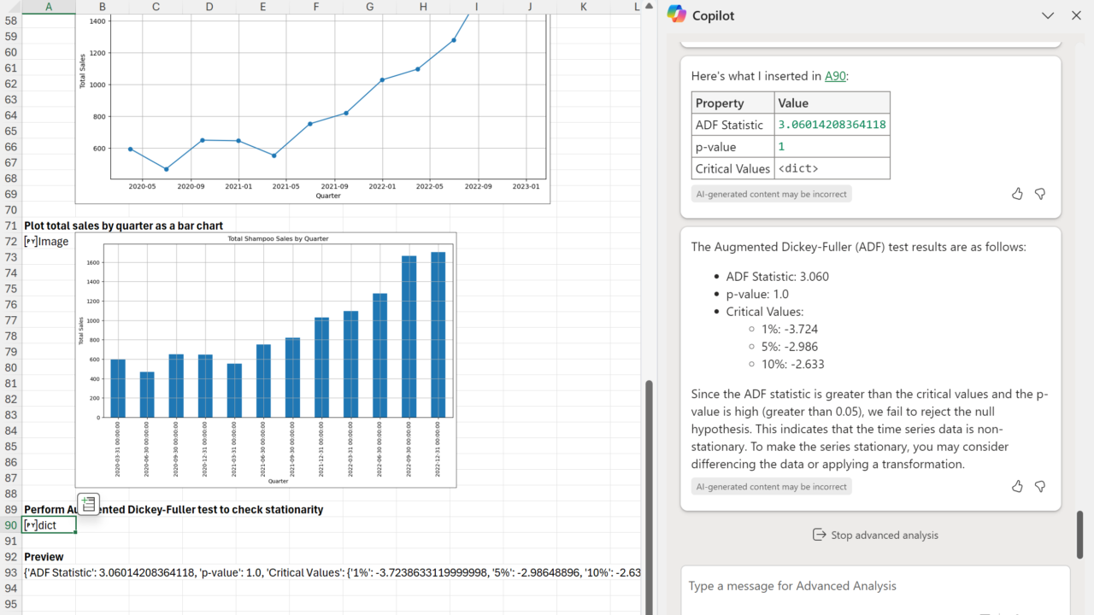Collapse the Copilot pane with the chevron

(x=1048, y=15)
